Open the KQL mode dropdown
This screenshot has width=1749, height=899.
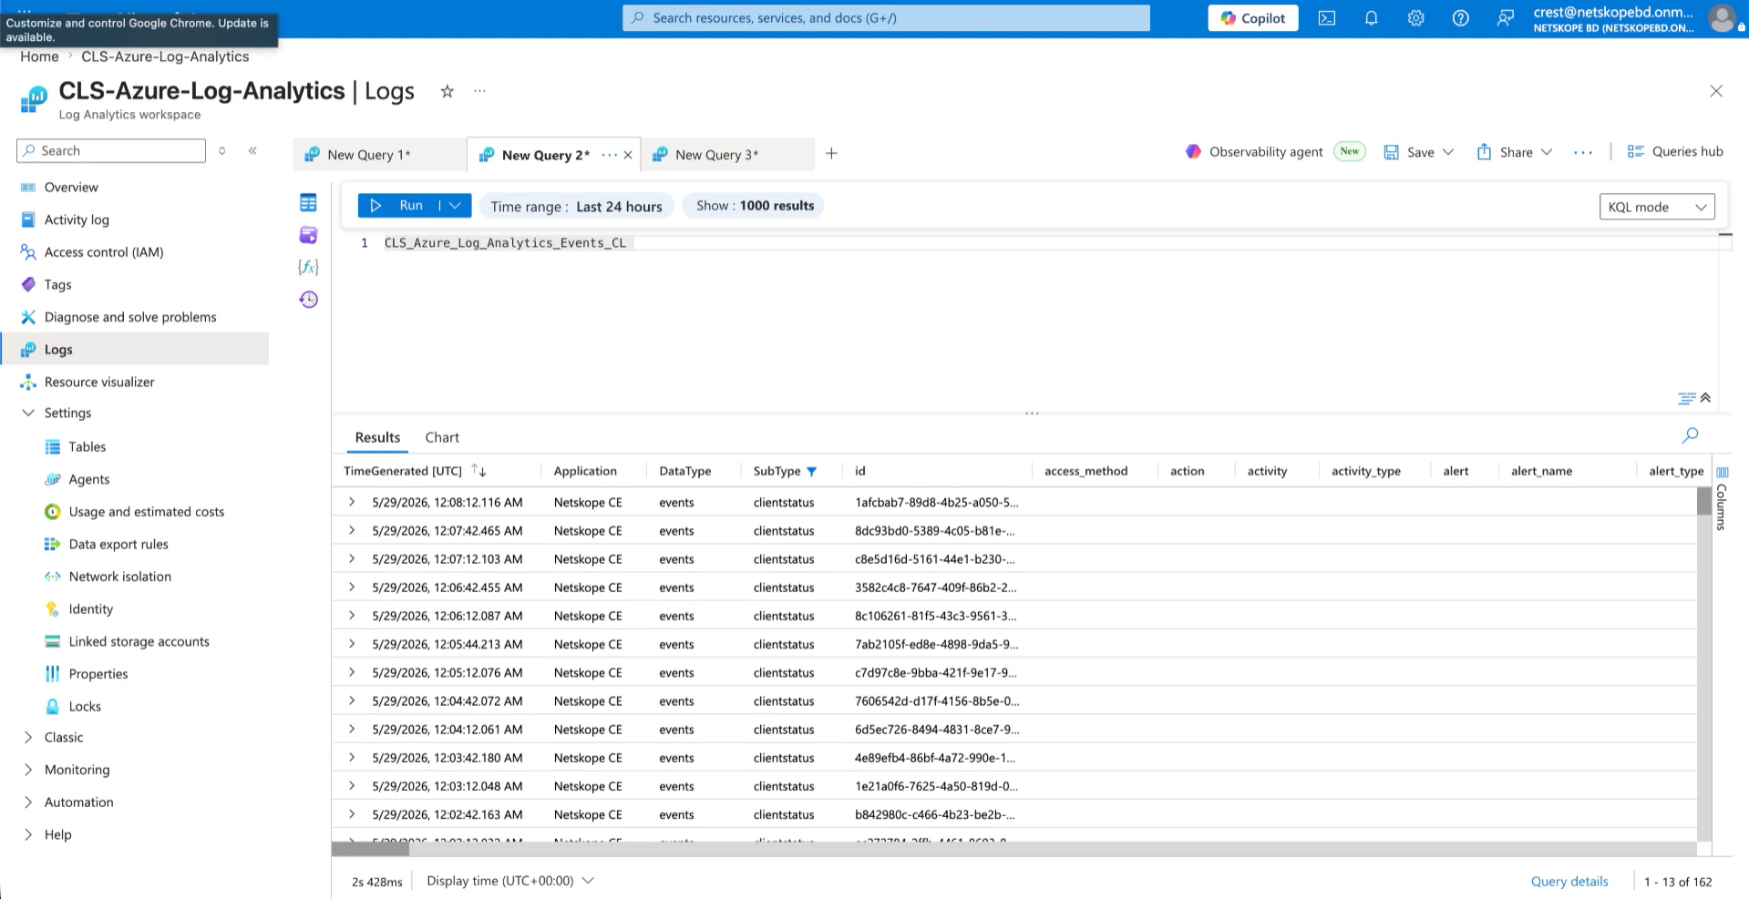pos(1657,207)
